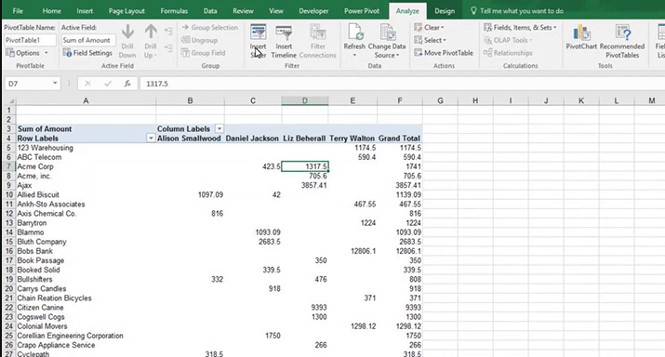Click the 'Alison Smallwood' header cell
Screen dimensions: 665x357
pos(190,139)
